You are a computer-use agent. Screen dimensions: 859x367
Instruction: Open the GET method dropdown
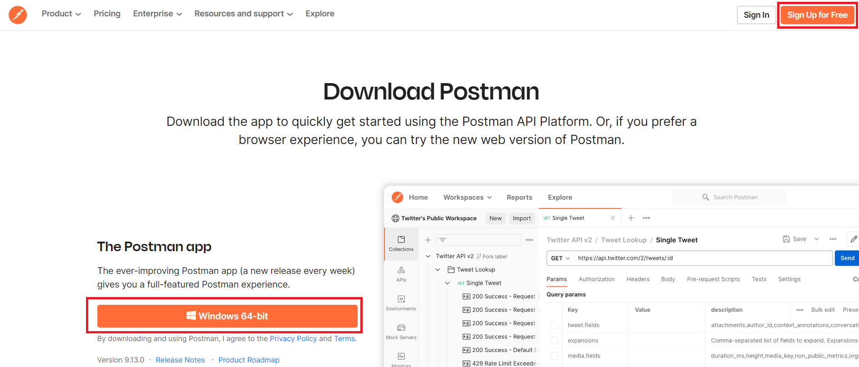click(x=560, y=258)
